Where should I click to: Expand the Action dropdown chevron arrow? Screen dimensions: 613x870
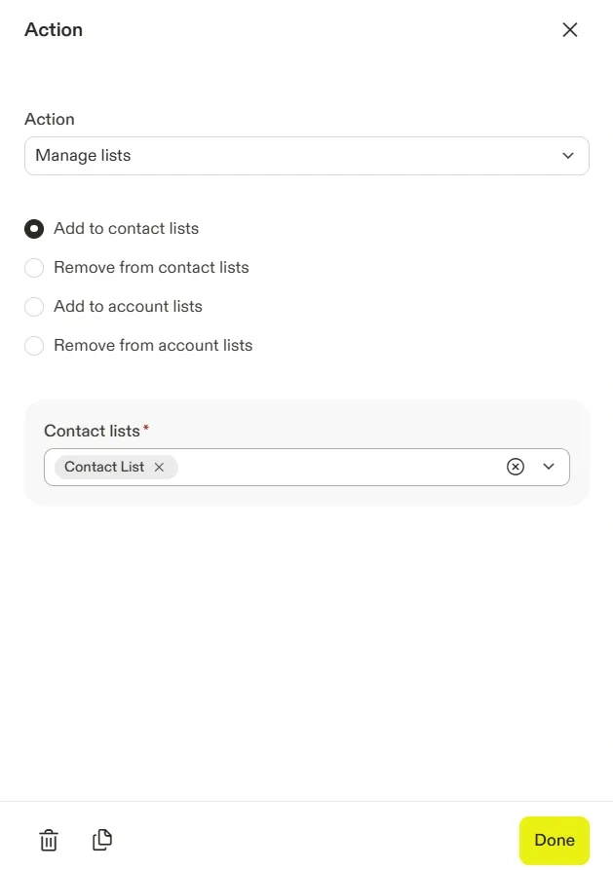568,156
